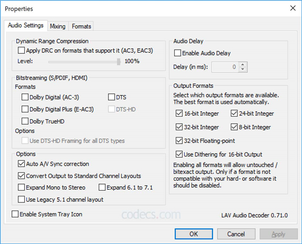Switch to the Mixing tab

tap(58, 26)
